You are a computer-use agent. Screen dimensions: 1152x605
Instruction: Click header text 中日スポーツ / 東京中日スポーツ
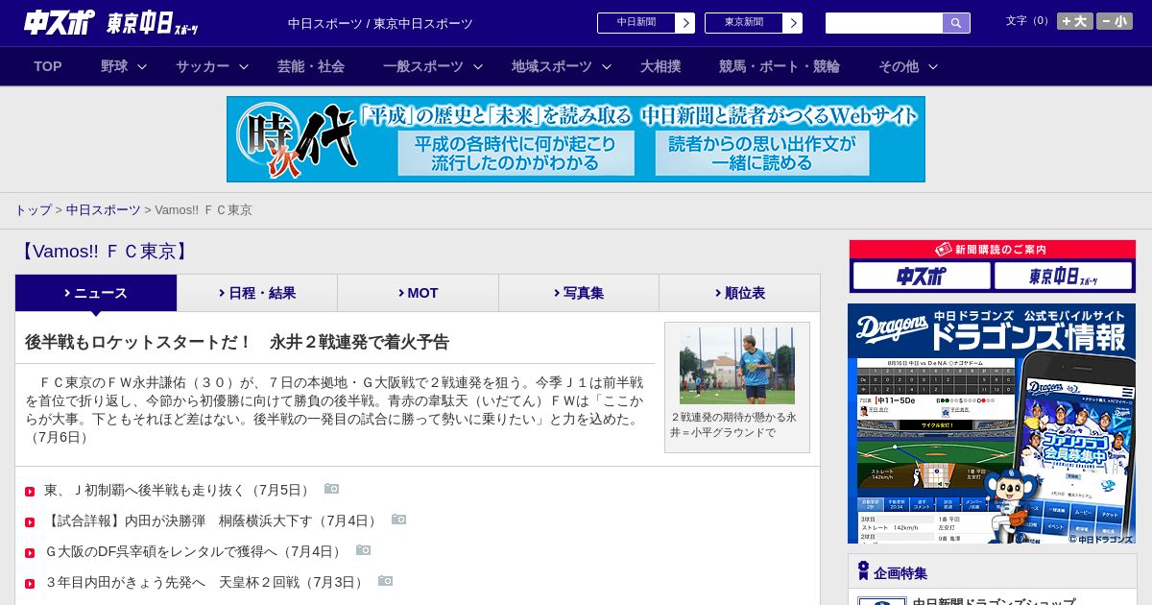coord(380,23)
